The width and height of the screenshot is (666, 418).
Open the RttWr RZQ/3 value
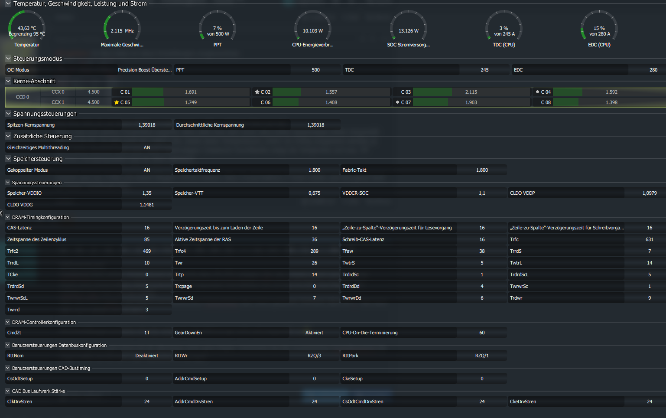click(x=314, y=356)
